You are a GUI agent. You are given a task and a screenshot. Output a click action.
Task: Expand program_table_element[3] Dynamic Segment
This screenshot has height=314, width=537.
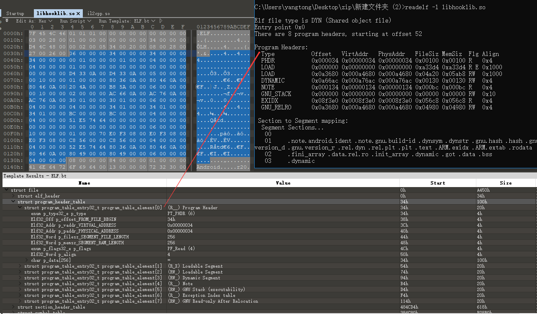coord(20,278)
